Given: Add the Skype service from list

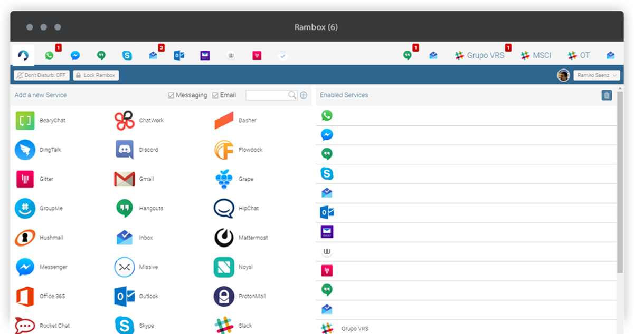Looking at the screenshot, I should (135, 326).
